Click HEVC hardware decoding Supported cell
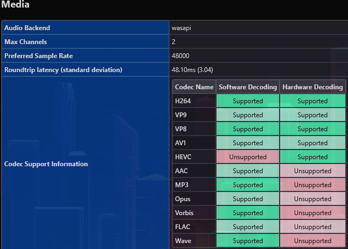 click(312, 157)
